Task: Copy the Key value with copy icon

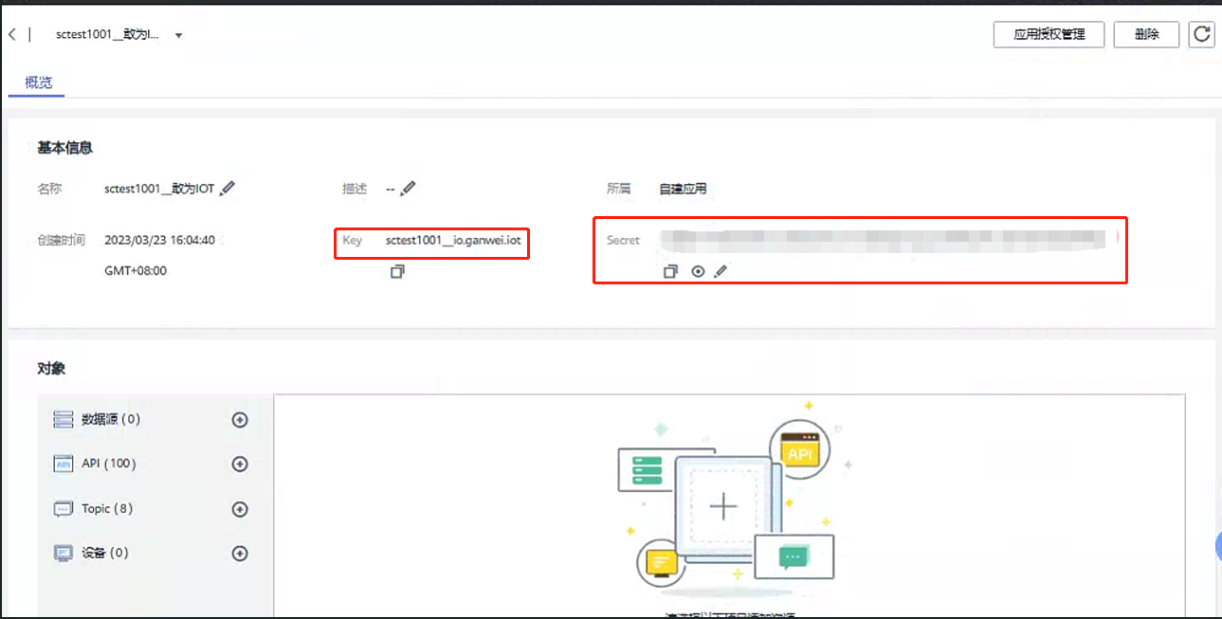Action: (x=397, y=272)
